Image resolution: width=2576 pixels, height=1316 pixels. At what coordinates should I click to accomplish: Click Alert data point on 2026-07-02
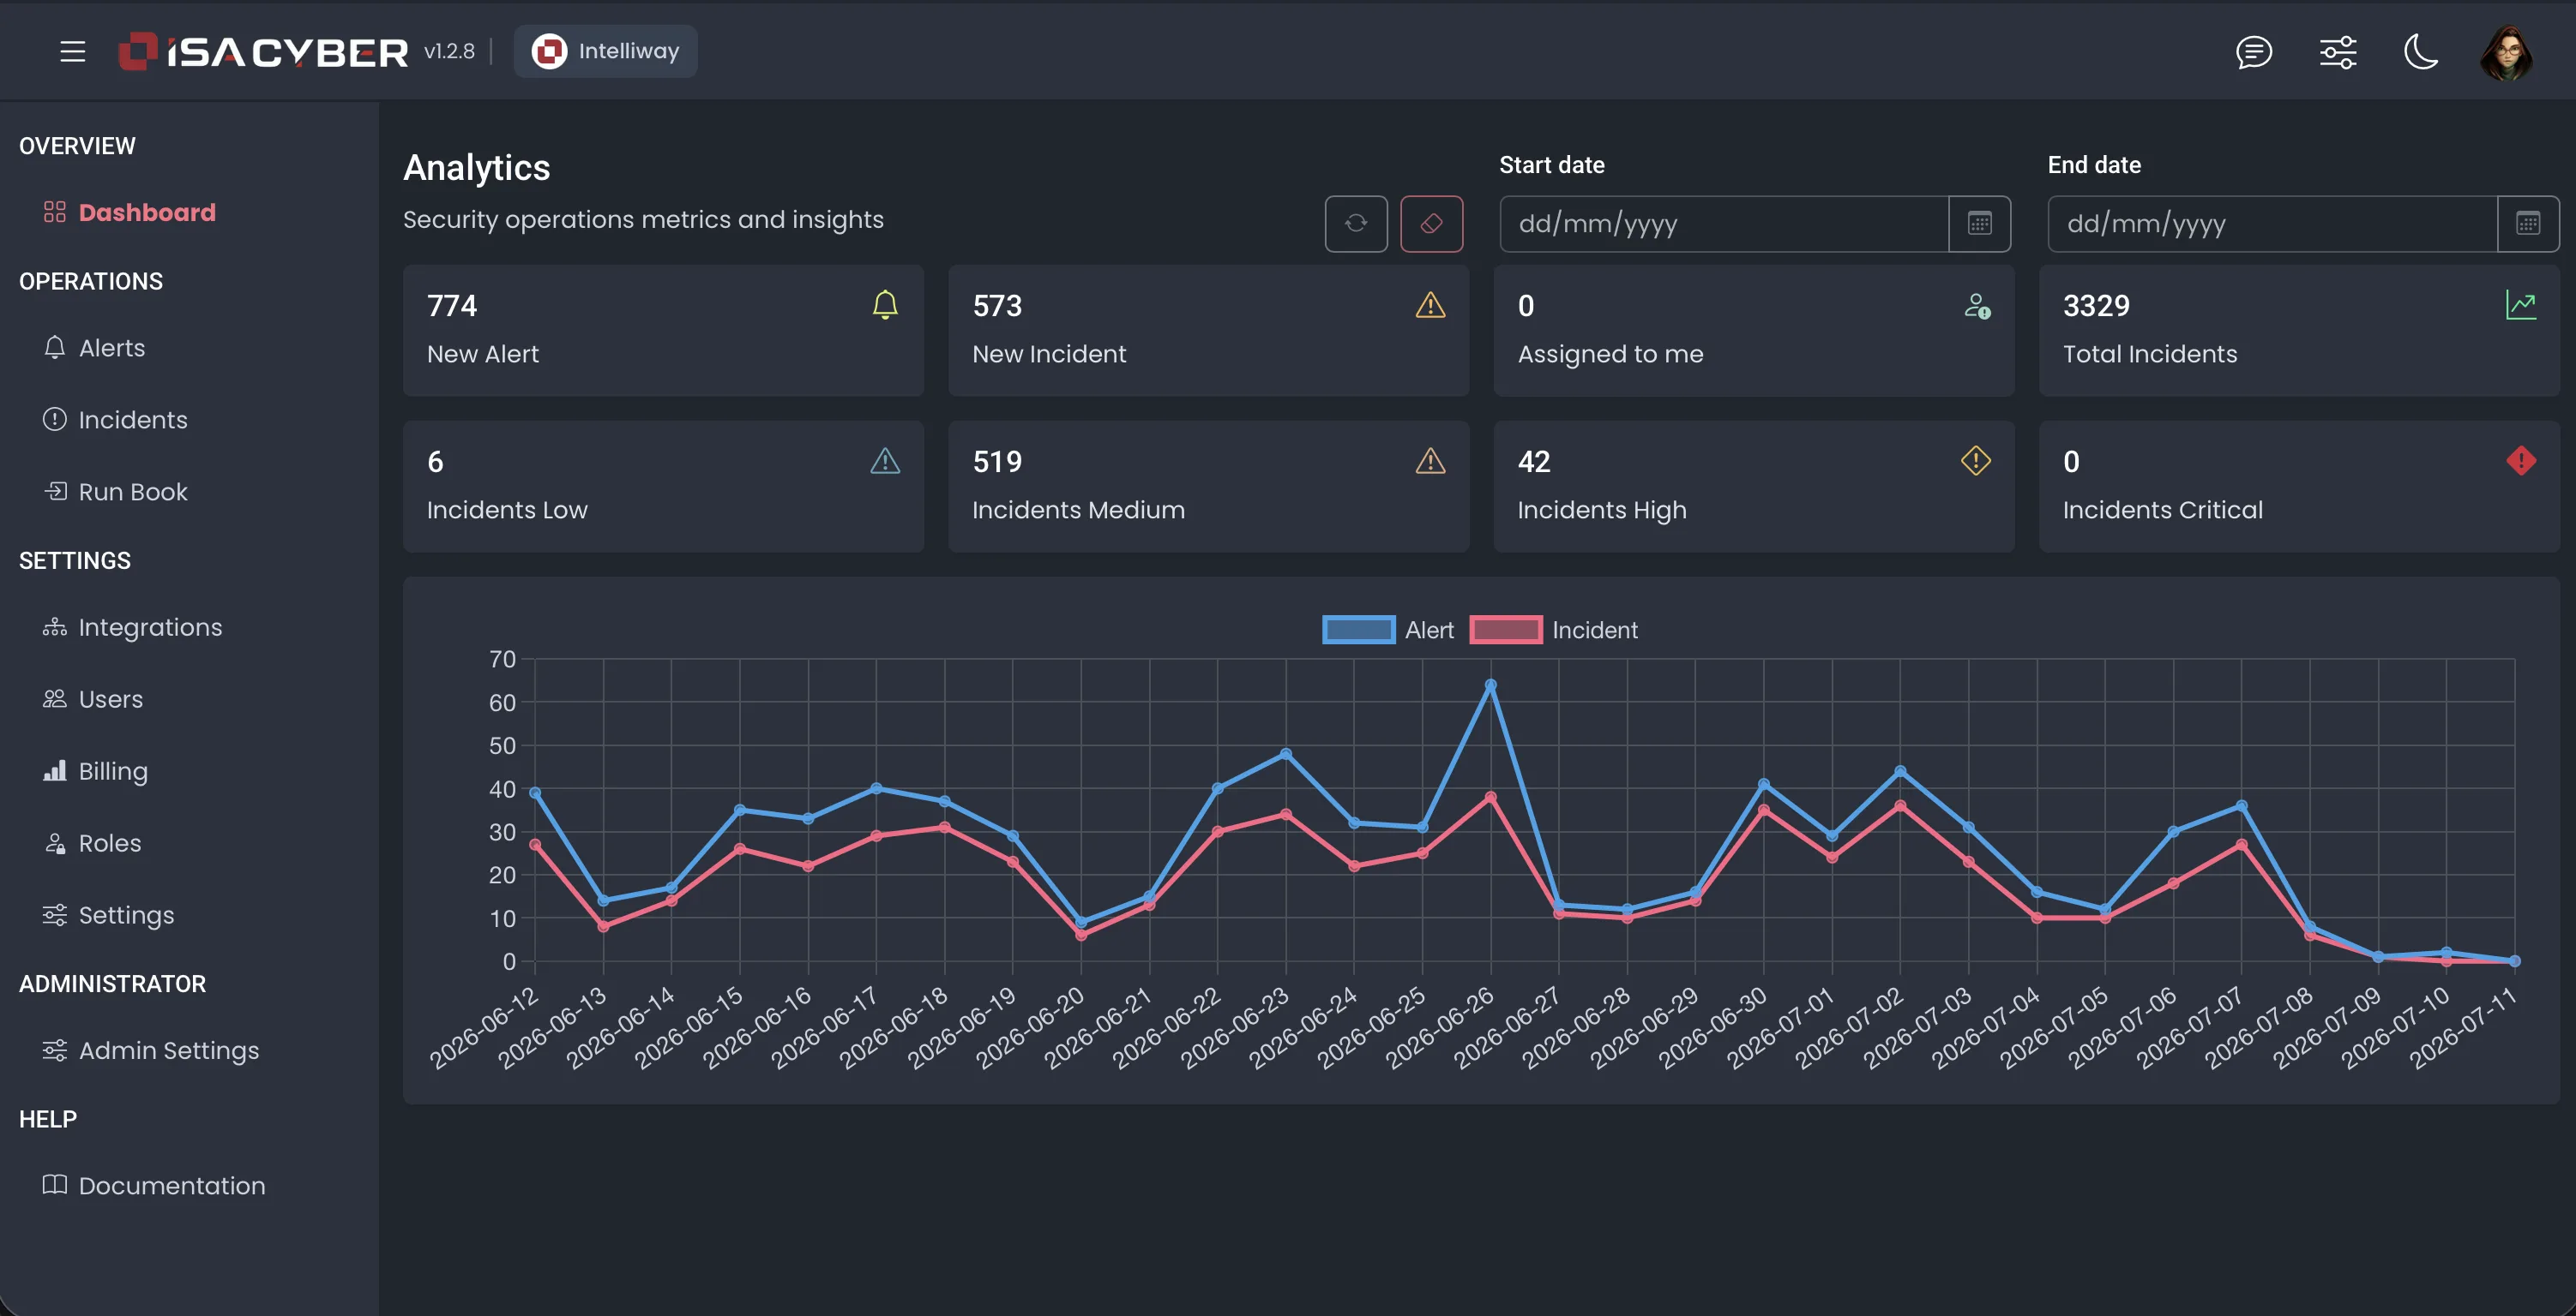[1900, 771]
